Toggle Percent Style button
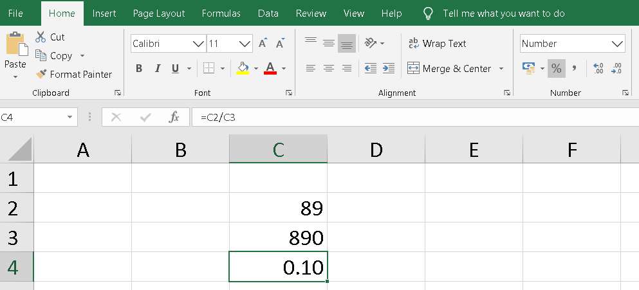The height and width of the screenshot is (290, 639). (x=556, y=68)
